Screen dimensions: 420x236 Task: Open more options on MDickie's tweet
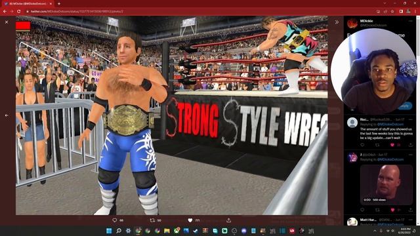click(x=411, y=21)
